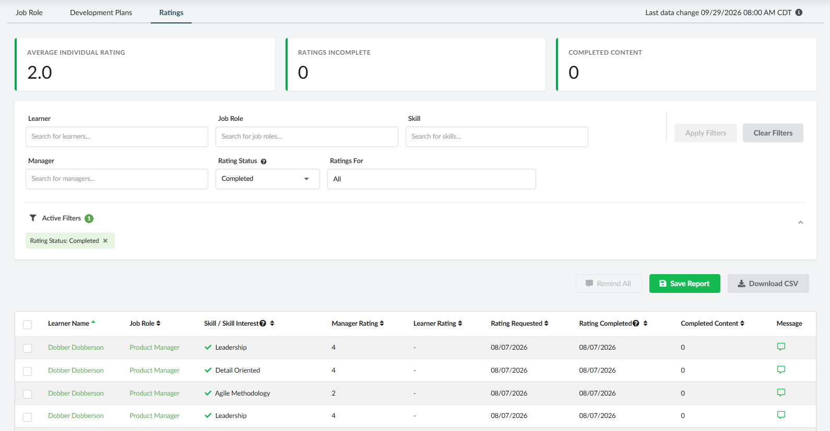
Task: Click the Message column header
Action: coord(789,324)
